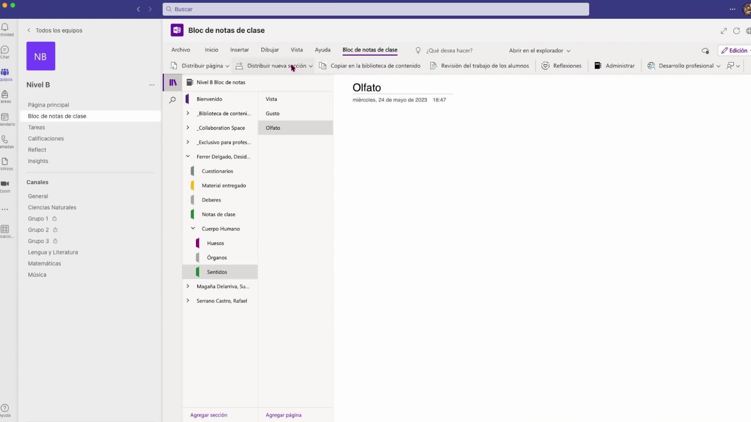Switch to the Insertar ribbon tab
The width and height of the screenshot is (751, 422).
239,50
